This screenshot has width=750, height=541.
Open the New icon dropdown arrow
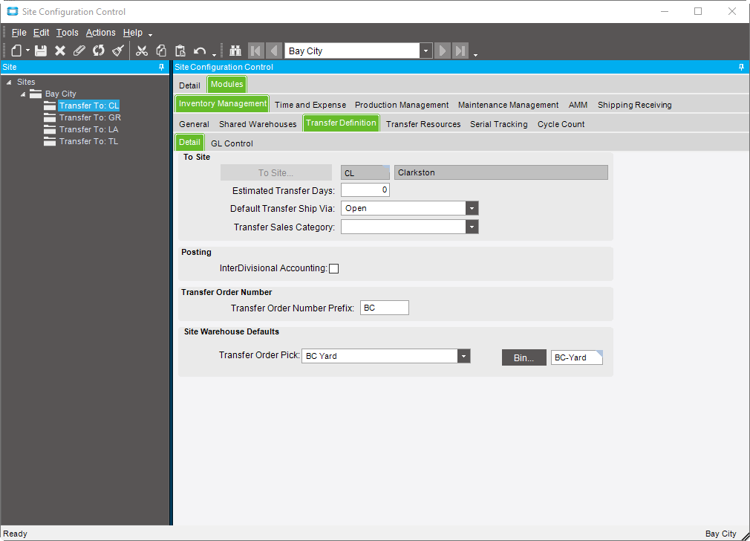(x=27, y=51)
